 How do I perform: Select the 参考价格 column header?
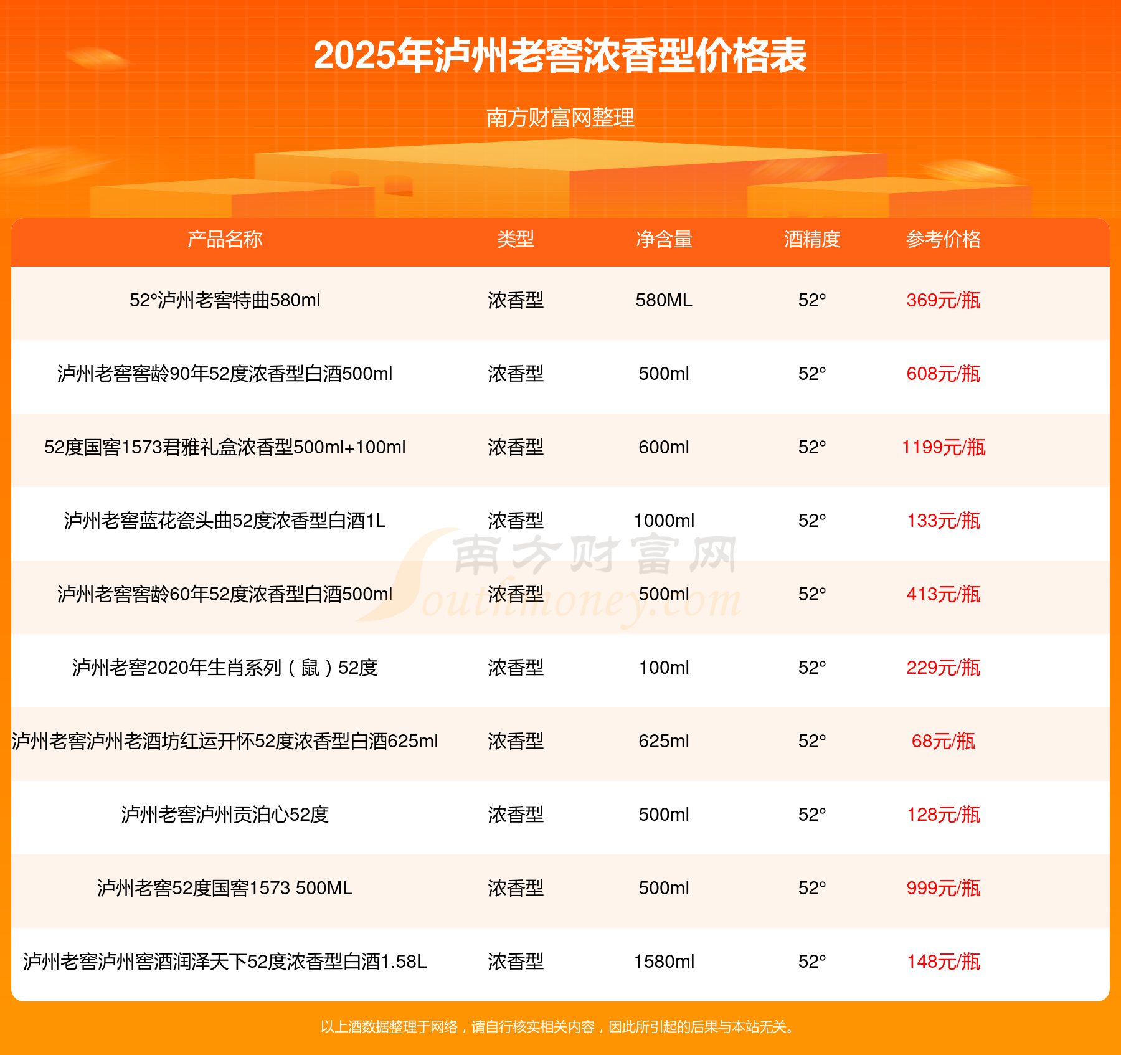pyautogui.click(x=944, y=239)
